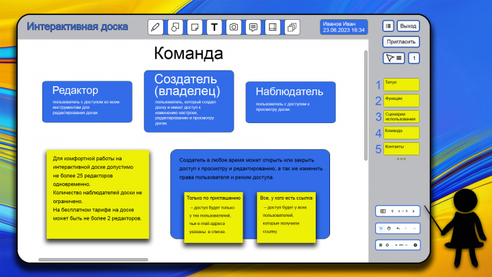Select the Только по приглашению yellow note

[x=214, y=217]
